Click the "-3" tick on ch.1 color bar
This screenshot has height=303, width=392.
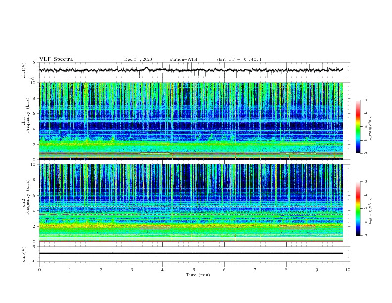[x=365, y=100]
